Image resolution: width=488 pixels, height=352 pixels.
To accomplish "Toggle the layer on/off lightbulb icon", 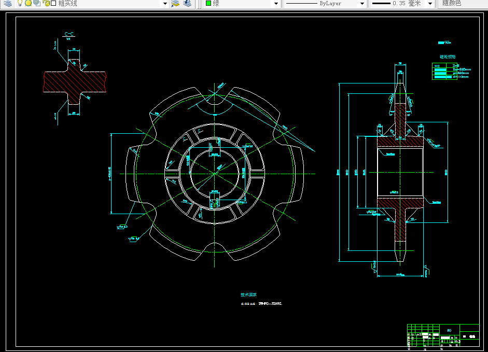I will click(20, 3).
